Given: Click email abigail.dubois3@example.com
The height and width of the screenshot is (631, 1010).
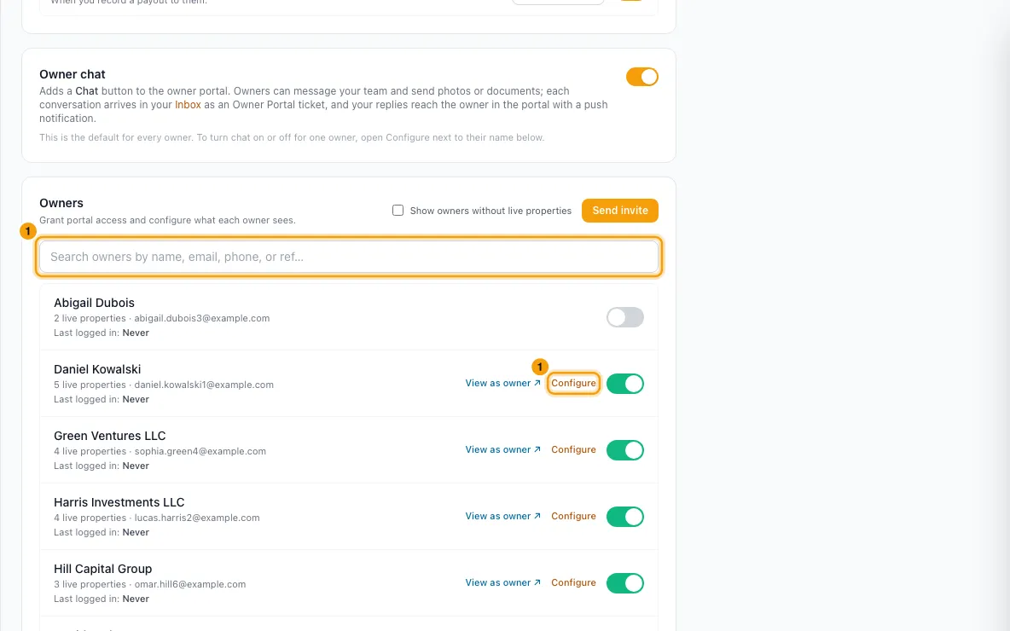Looking at the screenshot, I should click(x=201, y=318).
